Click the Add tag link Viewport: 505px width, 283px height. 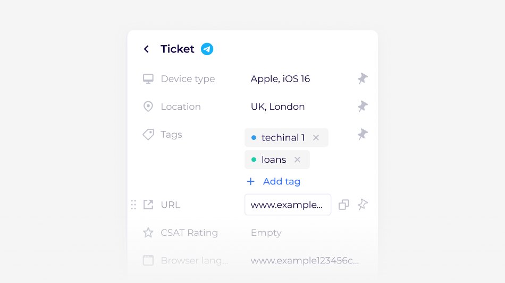282,181
